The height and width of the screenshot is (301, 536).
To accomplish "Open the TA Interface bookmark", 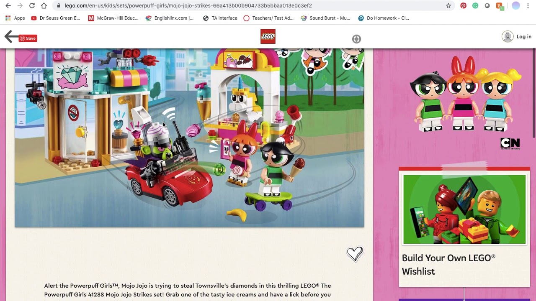I will point(220,18).
